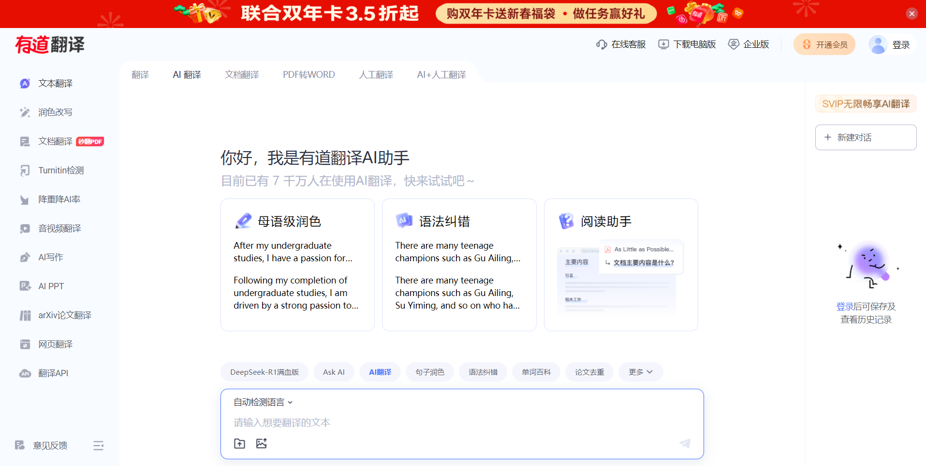Expand the 自动检测语言 language dropdown
This screenshot has width=926, height=466.
tap(264, 402)
